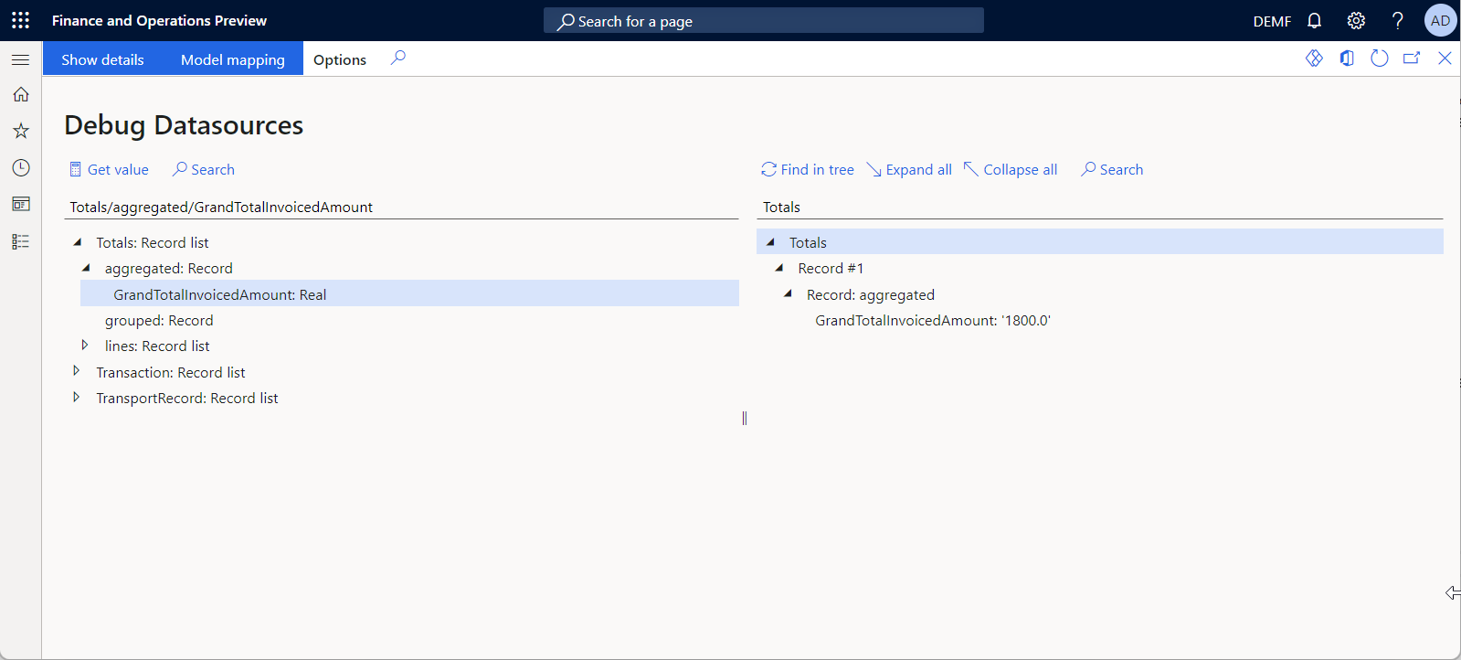Open the AD user account avatar
This screenshot has height=660, width=1461.
(1440, 20)
